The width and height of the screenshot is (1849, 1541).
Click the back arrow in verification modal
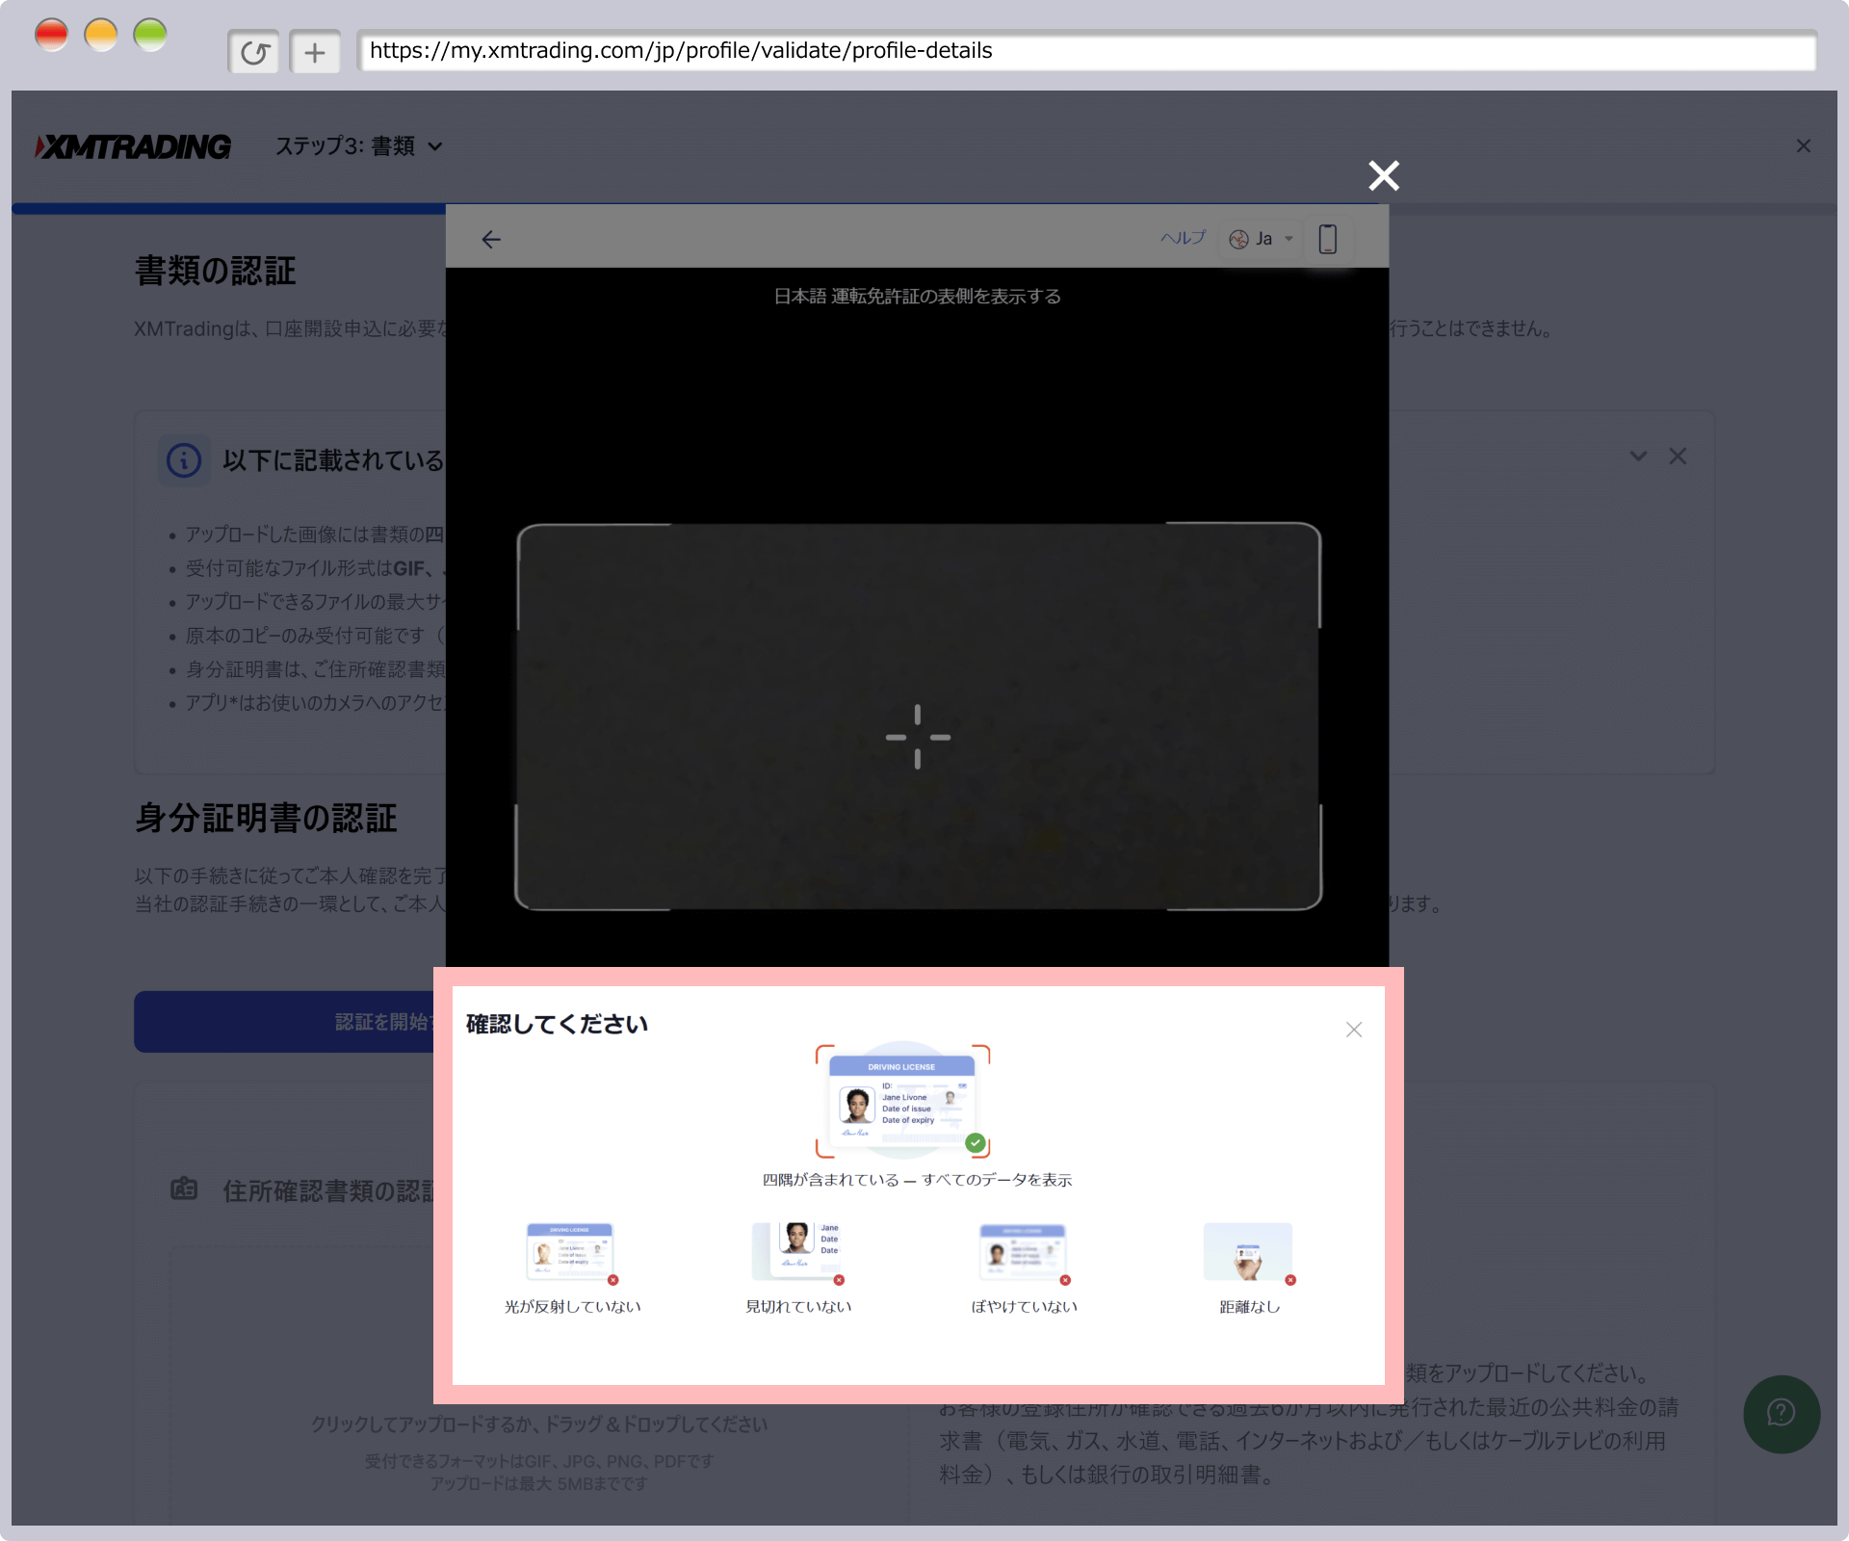491,239
